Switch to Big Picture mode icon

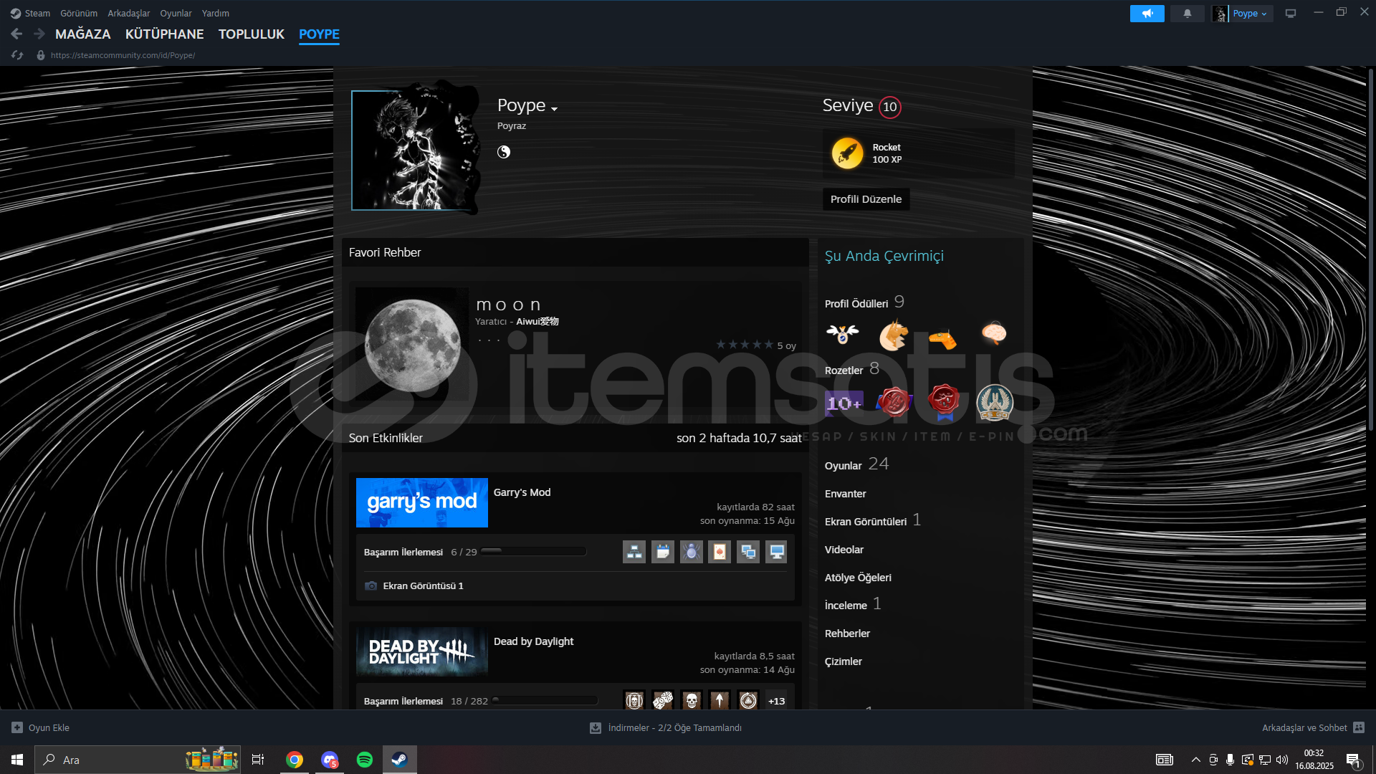(x=1291, y=14)
